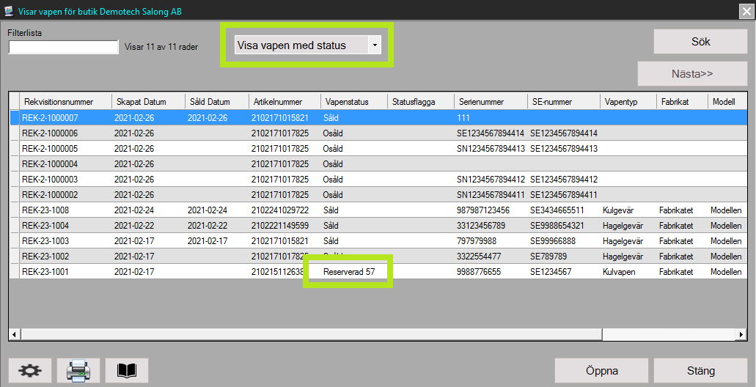
Task: Click the printer icon button
Action: click(x=78, y=371)
